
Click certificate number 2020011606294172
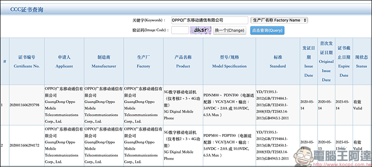[25, 145]
